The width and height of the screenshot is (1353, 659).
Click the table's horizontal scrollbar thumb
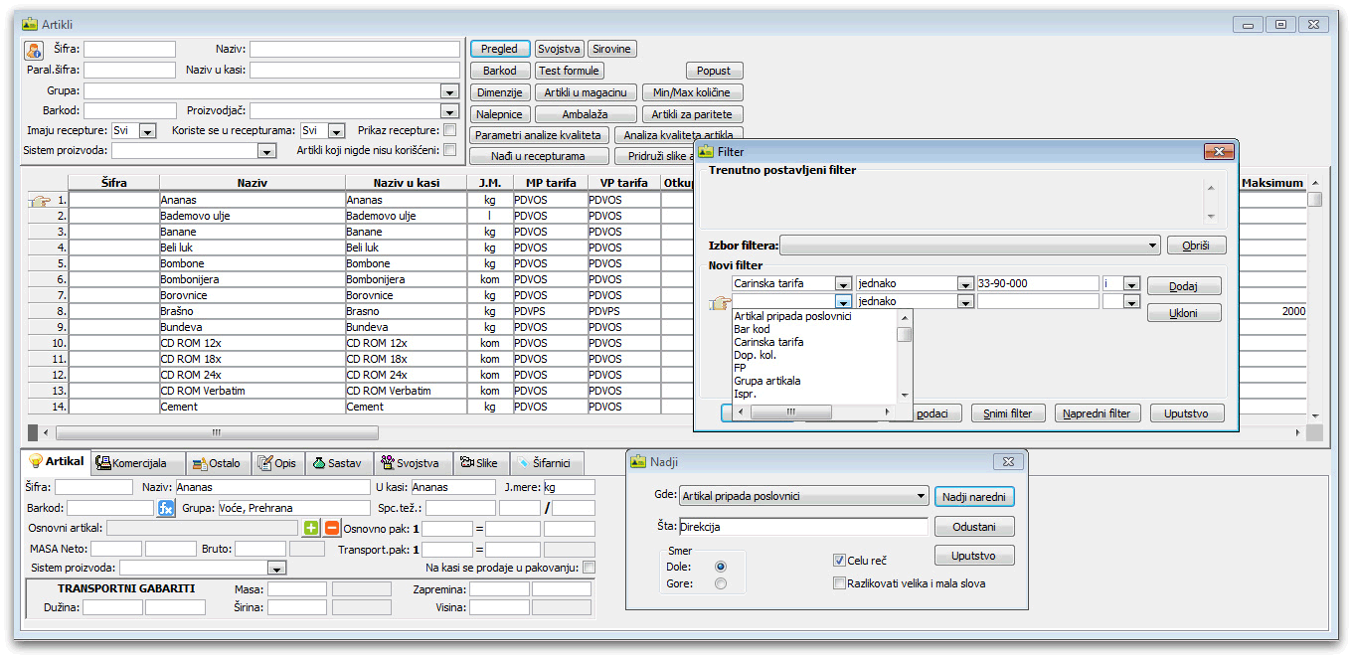pyautogui.click(x=217, y=433)
